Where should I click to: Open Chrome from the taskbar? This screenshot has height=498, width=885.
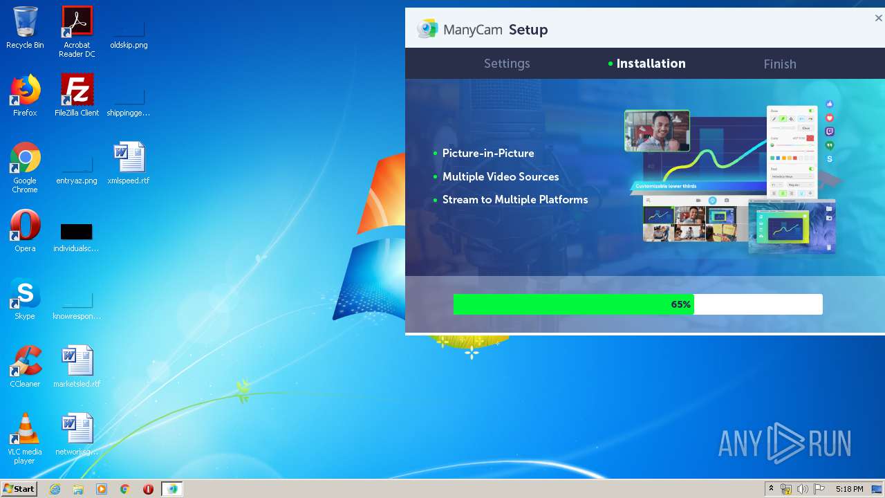(124, 489)
